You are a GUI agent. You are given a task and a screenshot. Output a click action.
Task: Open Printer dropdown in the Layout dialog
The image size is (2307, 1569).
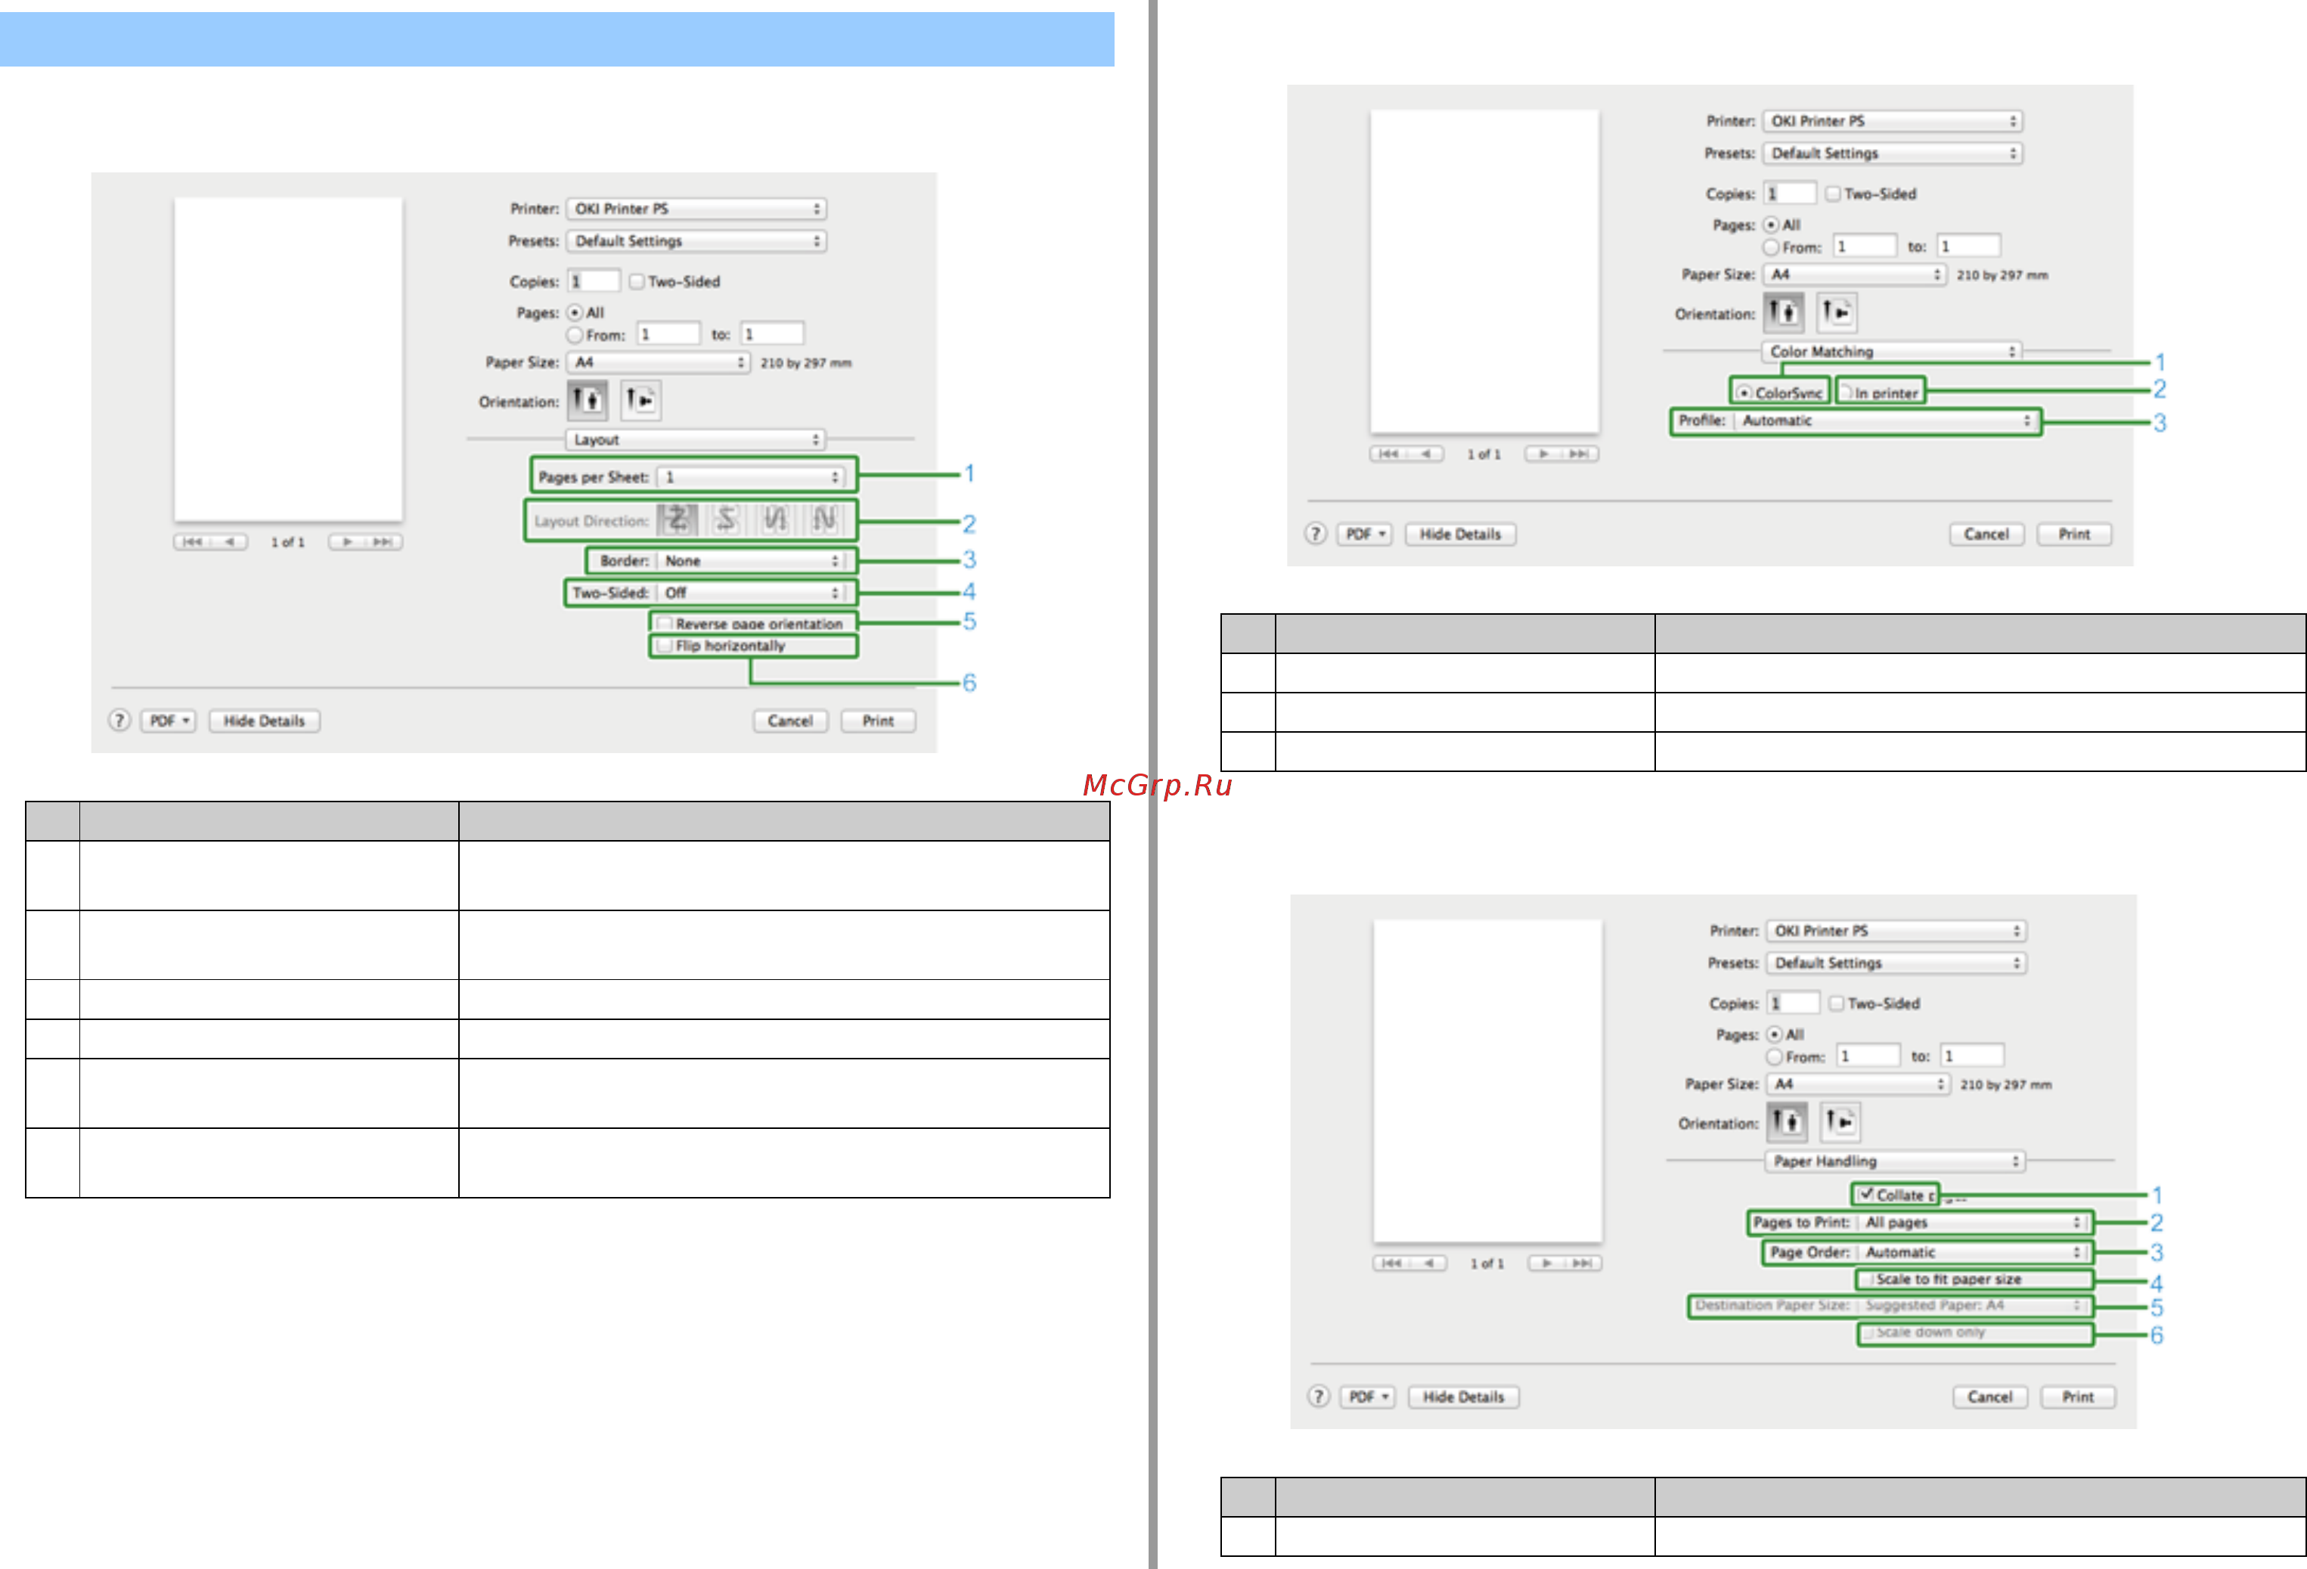tap(696, 209)
